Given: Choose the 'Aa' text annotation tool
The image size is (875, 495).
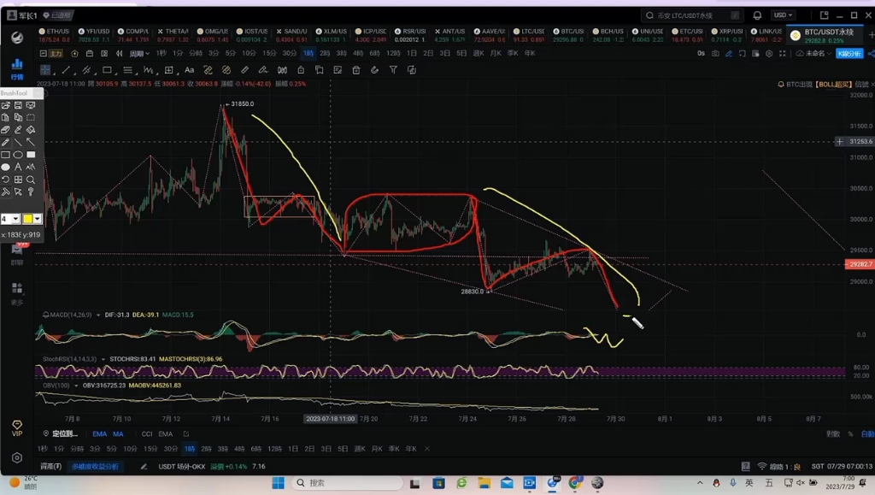Looking at the screenshot, I should click(x=189, y=70).
